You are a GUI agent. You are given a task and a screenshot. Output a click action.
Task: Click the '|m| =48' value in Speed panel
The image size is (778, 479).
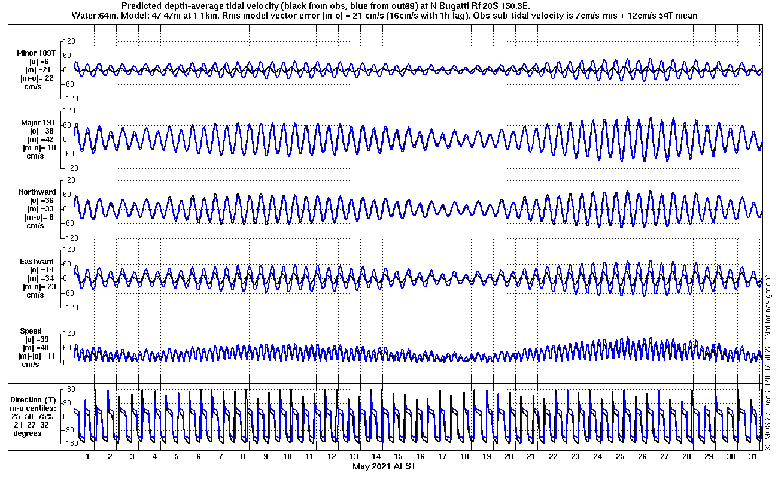coord(37,348)
